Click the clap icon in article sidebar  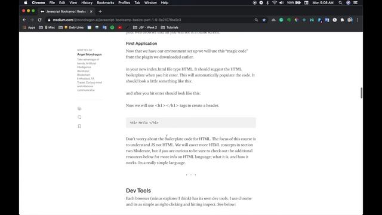(79, 109)
